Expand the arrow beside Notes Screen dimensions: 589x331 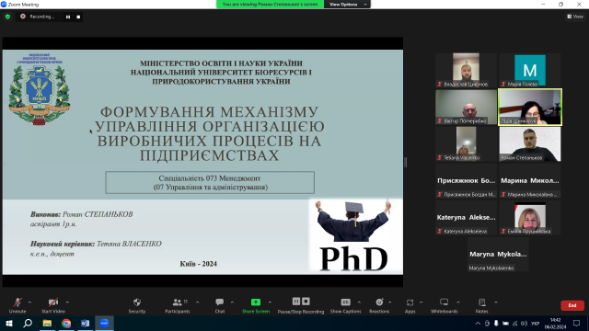pos(496,302)
